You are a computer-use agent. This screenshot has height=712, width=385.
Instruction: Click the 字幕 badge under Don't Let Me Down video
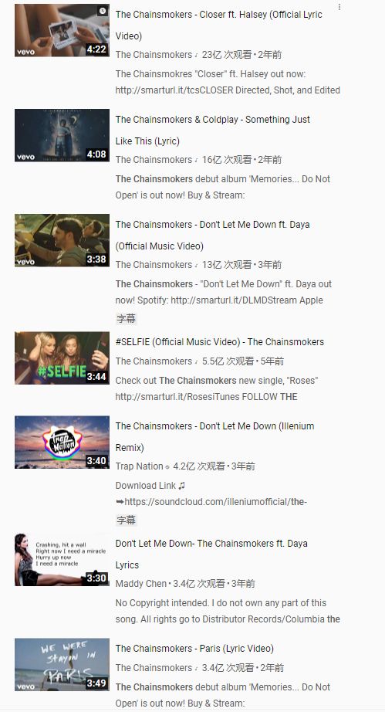pos(126,319)
